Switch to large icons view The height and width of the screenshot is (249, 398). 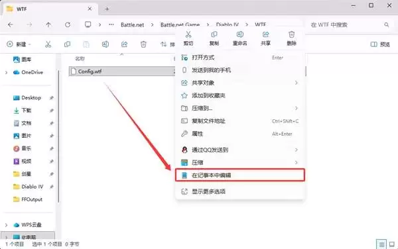pyautogui.click(x=392, y=244)
